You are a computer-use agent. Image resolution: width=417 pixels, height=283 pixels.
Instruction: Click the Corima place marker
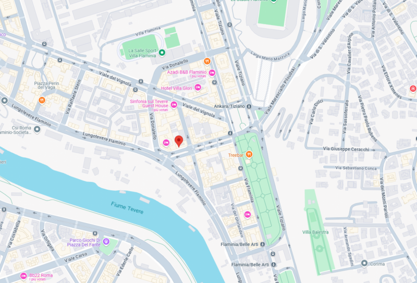(x=364, y=264)
